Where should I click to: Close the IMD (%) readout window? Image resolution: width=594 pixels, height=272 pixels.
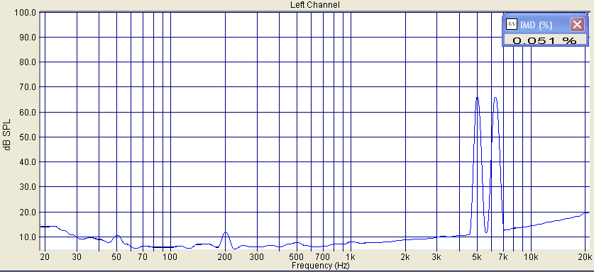pos(577,25)
